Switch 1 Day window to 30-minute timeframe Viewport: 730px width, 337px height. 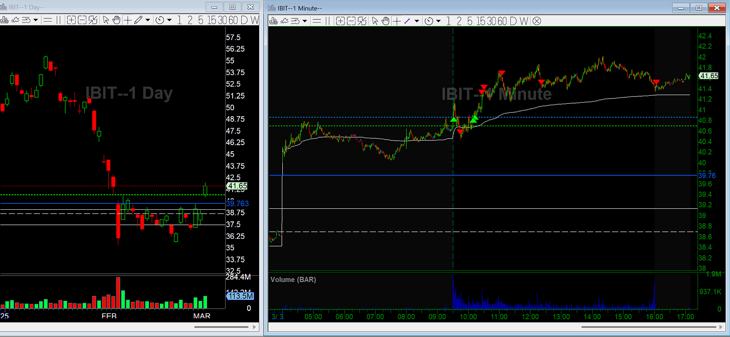(222, 20)
